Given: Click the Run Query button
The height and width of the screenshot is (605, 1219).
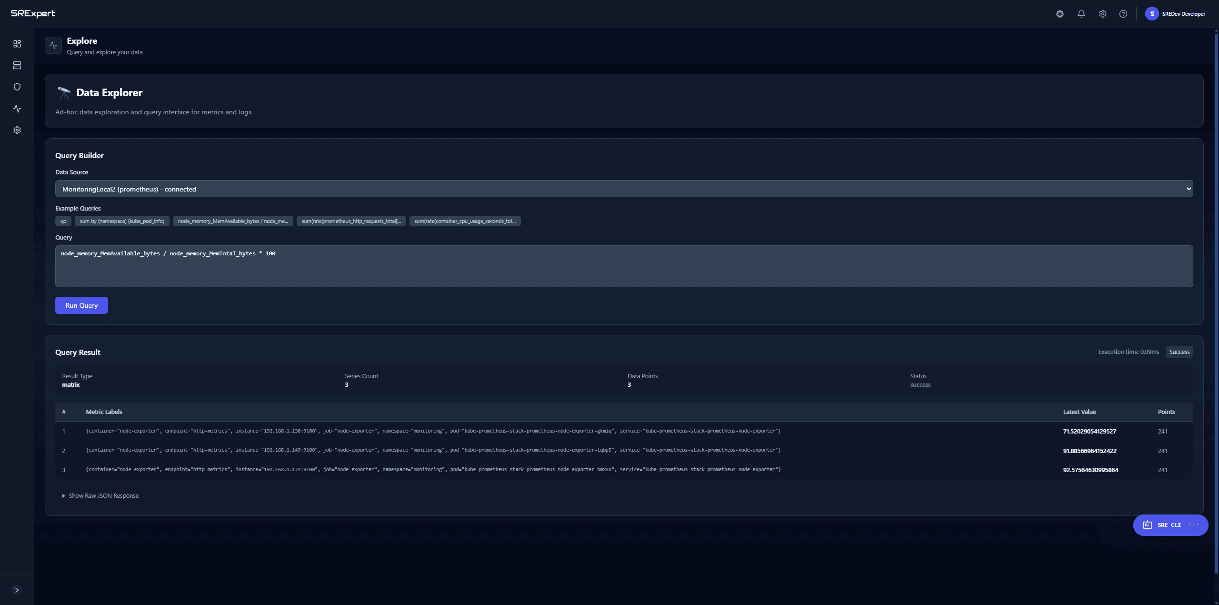Looking at the screenshot, I should 81,305.
